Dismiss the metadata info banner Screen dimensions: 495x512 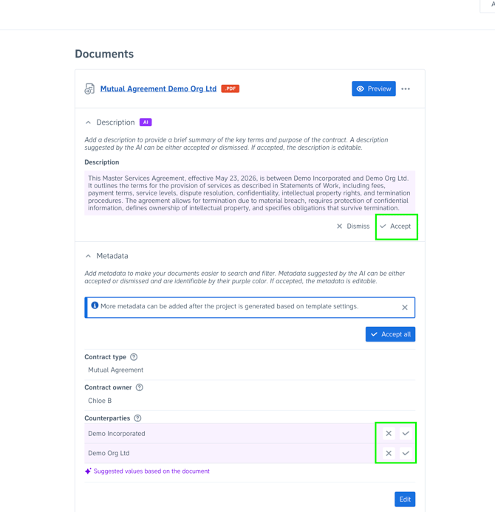[x=405, y=308]
